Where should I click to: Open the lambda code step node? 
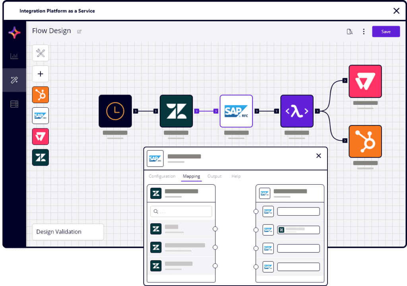[297, 111]
